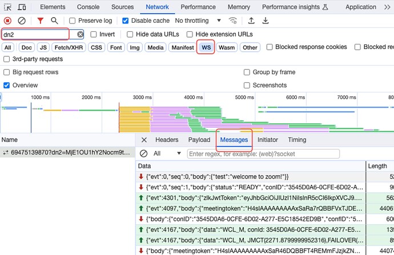Open the Payload tab
The height and width of the screenshot is (255, 394).
[x=199, y=140]
